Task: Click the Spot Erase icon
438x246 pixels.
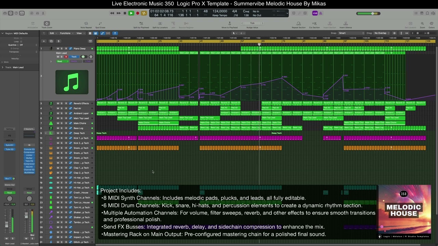Action: [x=100, y=24]
